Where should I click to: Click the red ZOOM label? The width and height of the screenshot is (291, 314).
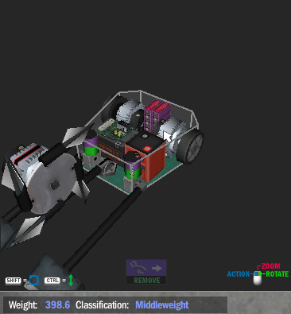click(270, 266)
